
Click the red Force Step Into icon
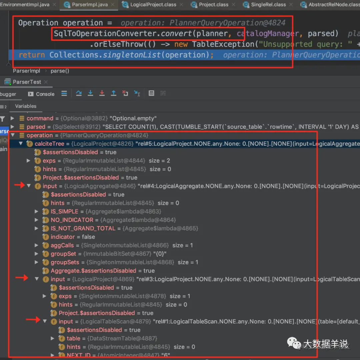(x=102, y=93)
